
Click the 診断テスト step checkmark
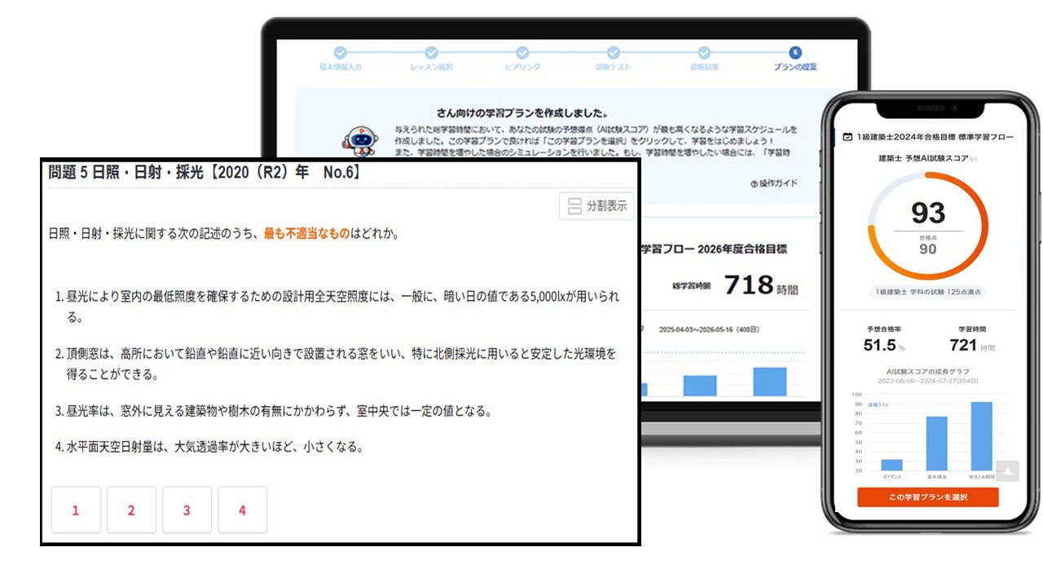(x=614, y=53)
